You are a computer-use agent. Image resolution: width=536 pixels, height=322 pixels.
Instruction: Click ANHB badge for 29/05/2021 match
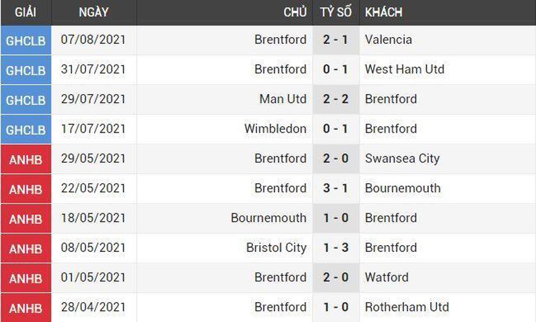[25, 159]
